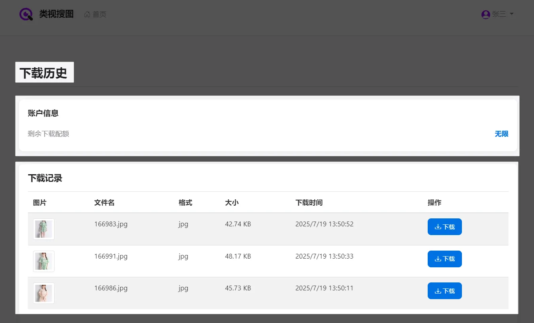Download the 166991.jpg file
The height and width of the screenshot is (323, 534).
coord(444,259)
